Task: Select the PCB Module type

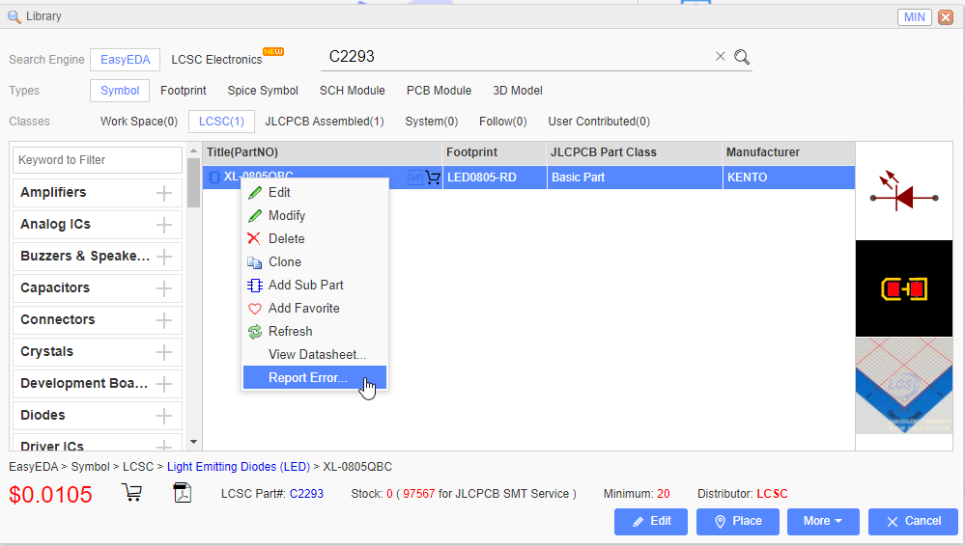Action: pyautogui.click(x=439, y=91)
